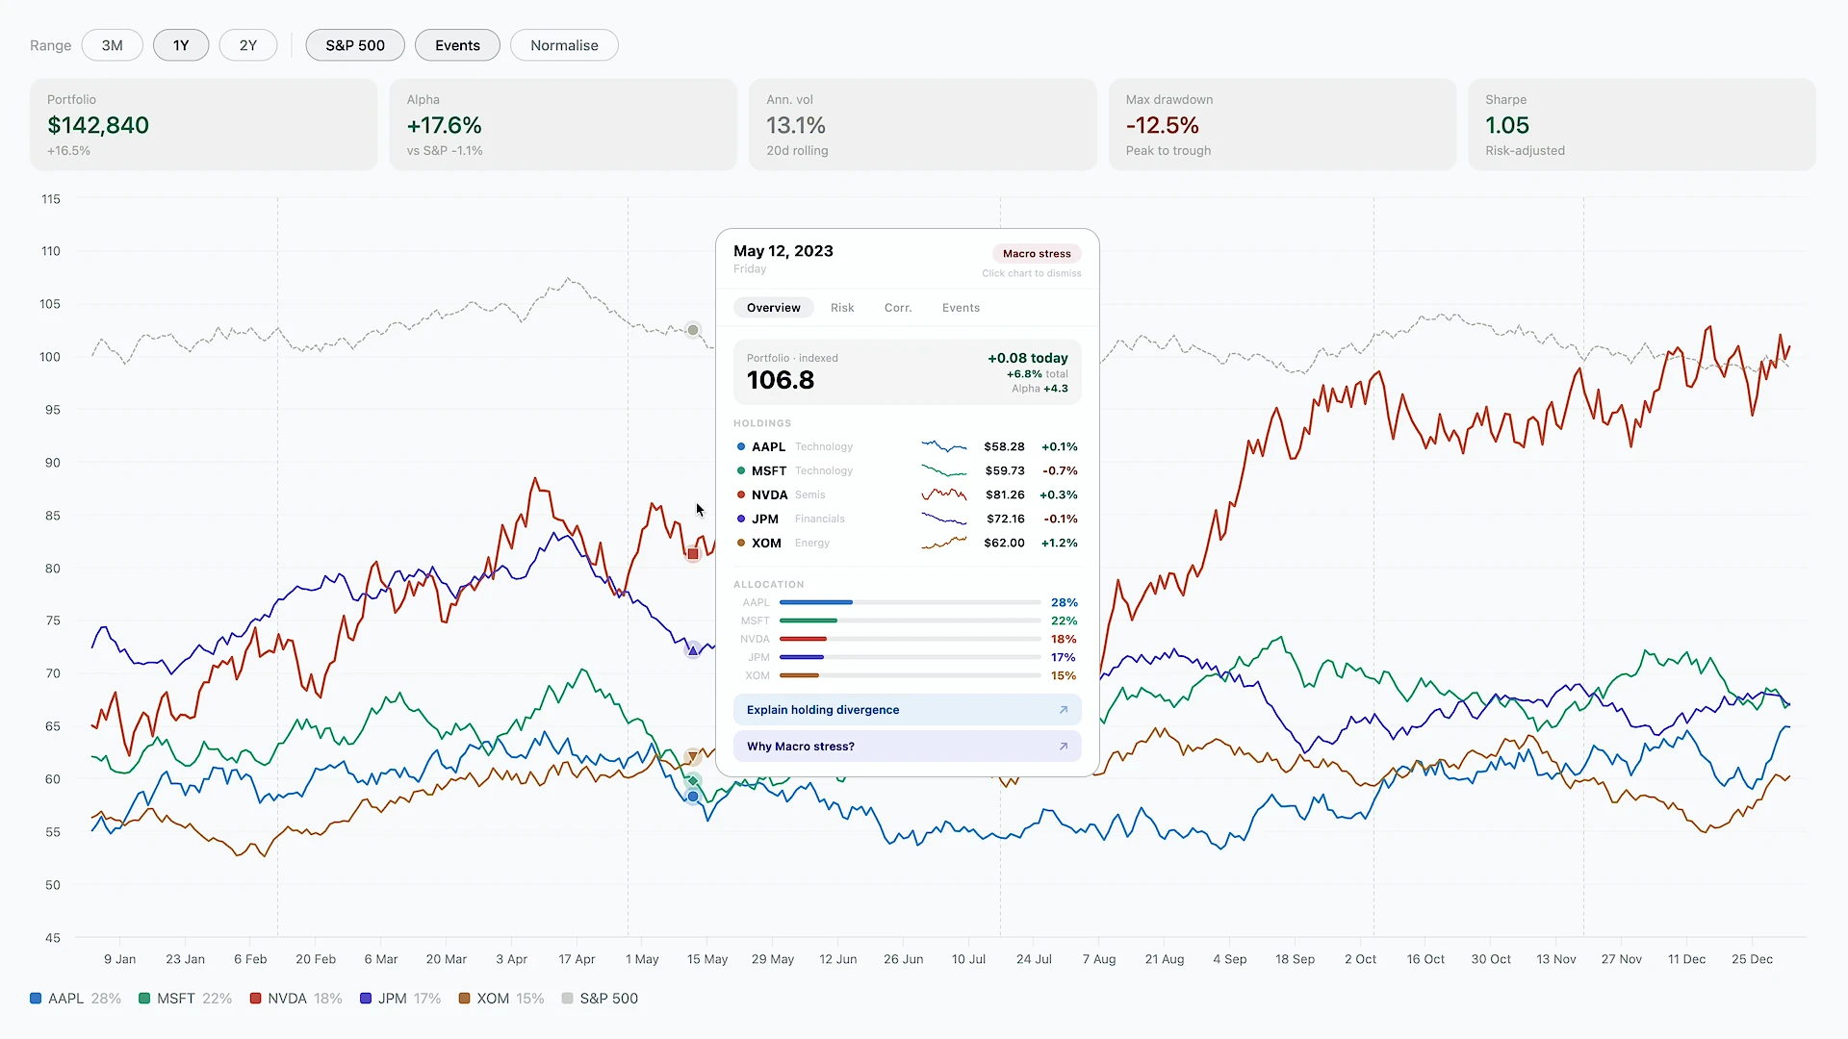Screen dimensions: 1848x1039
Task: Switch to the Risk tab
Action: 842,308
